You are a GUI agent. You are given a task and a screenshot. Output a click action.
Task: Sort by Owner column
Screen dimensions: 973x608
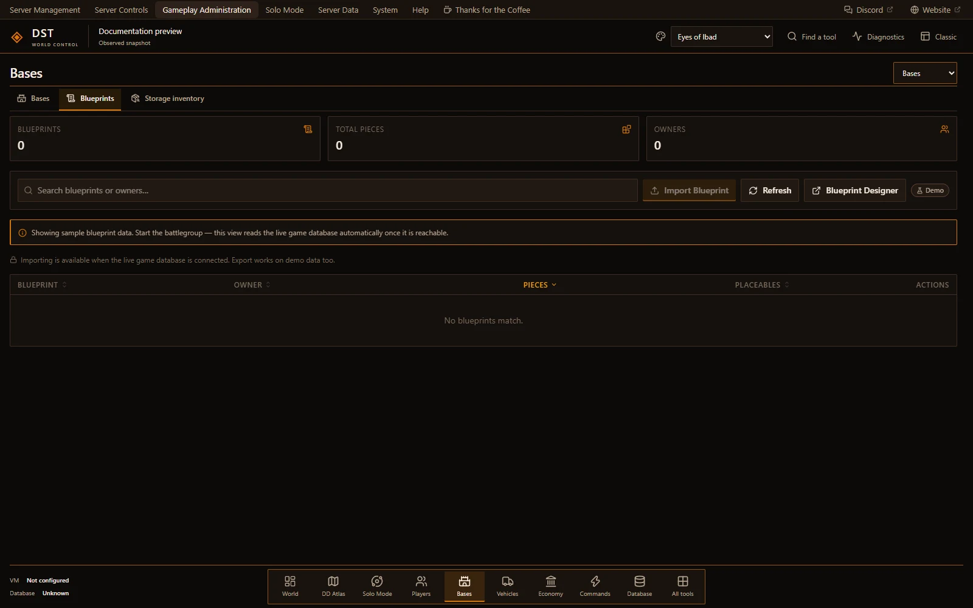(252, 285)
